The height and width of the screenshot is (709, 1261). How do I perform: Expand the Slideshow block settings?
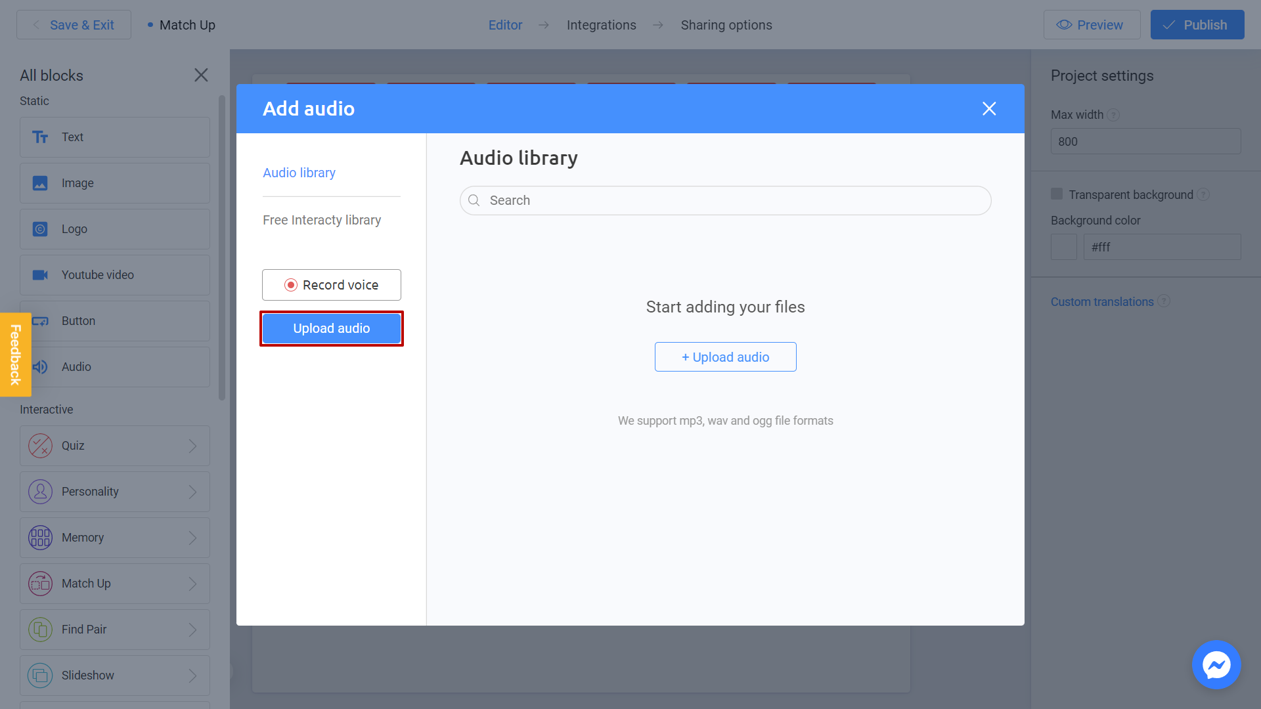(193, 674)
